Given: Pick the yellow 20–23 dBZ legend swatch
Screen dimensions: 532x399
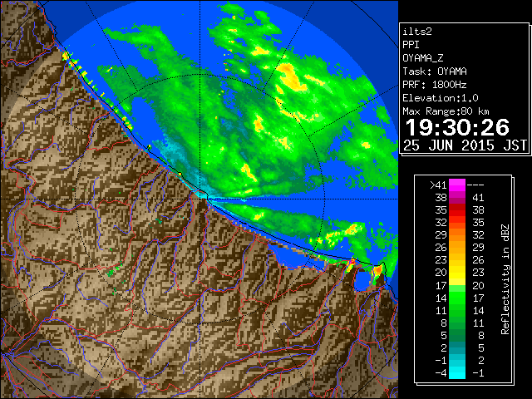Looking at the screenshot, I should point(457,273).
